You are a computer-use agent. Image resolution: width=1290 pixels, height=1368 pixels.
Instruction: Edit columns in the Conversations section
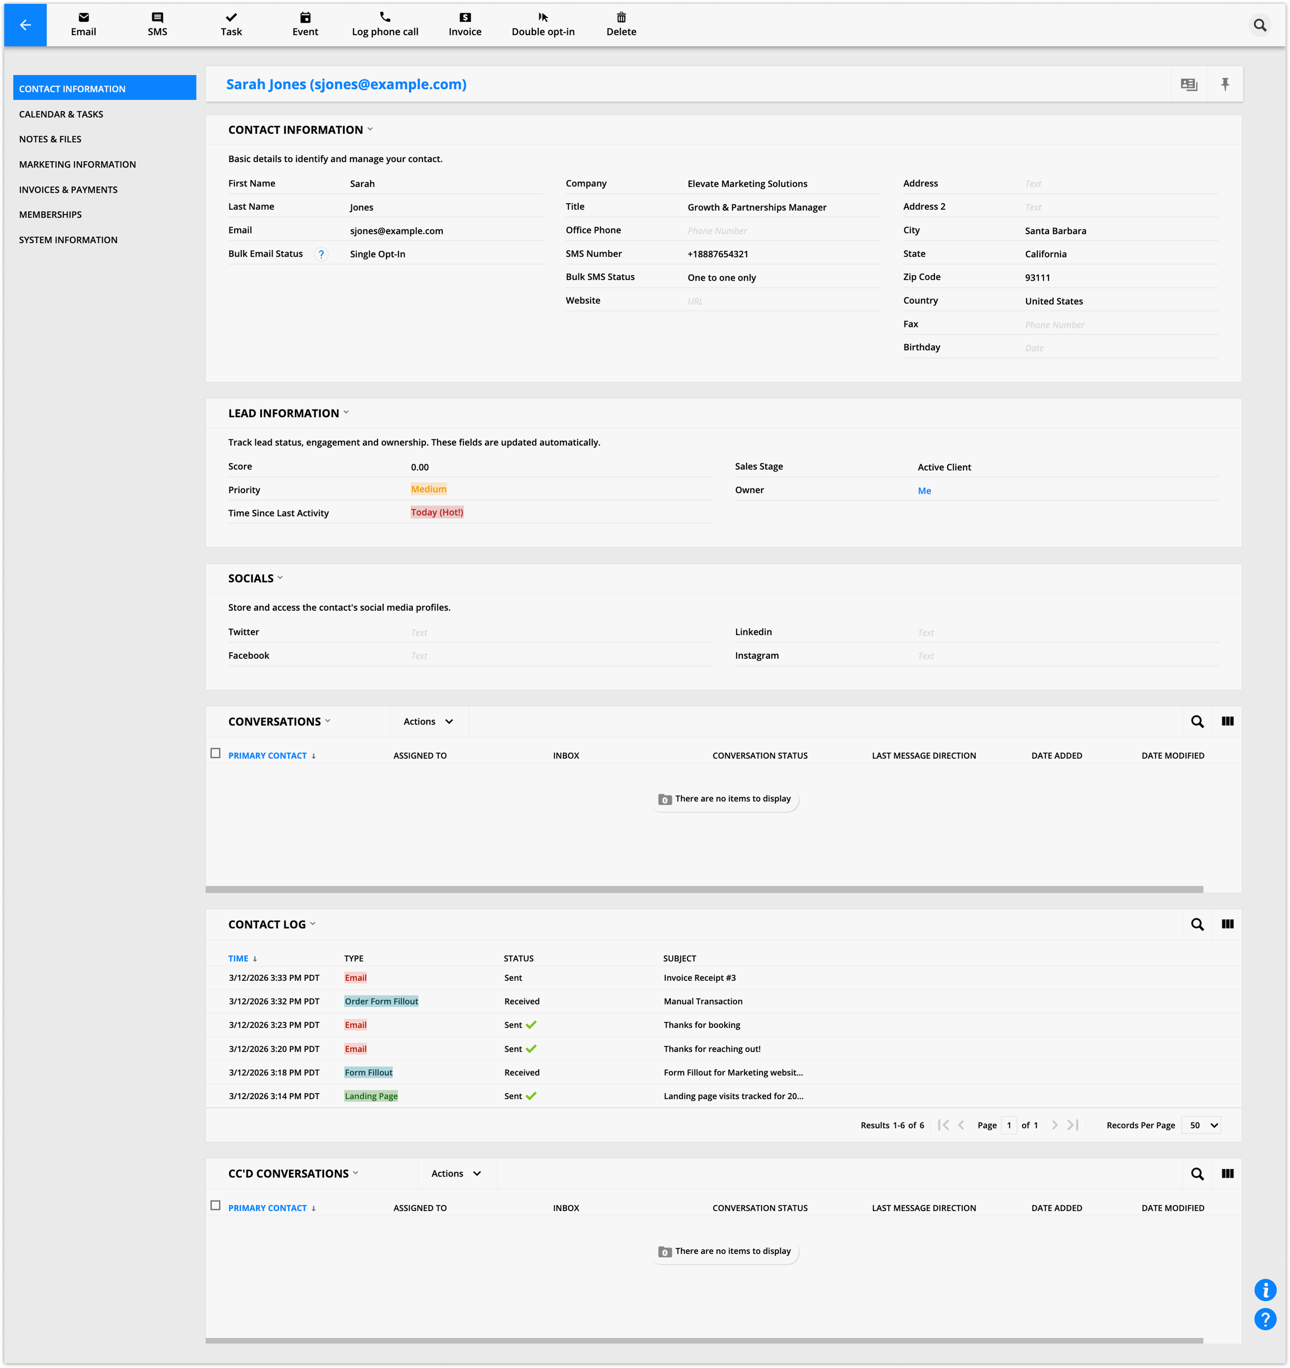1227,721
